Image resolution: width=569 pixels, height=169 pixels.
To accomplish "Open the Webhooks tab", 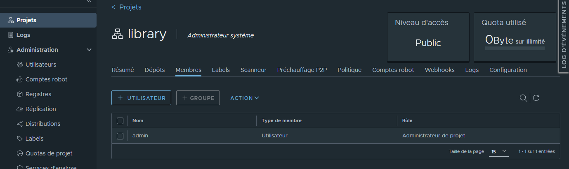I will (x=439, y=70).
